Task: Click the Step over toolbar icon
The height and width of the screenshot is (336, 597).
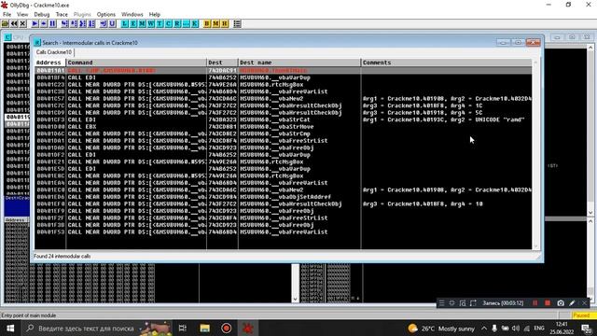Action: point(74,23)
